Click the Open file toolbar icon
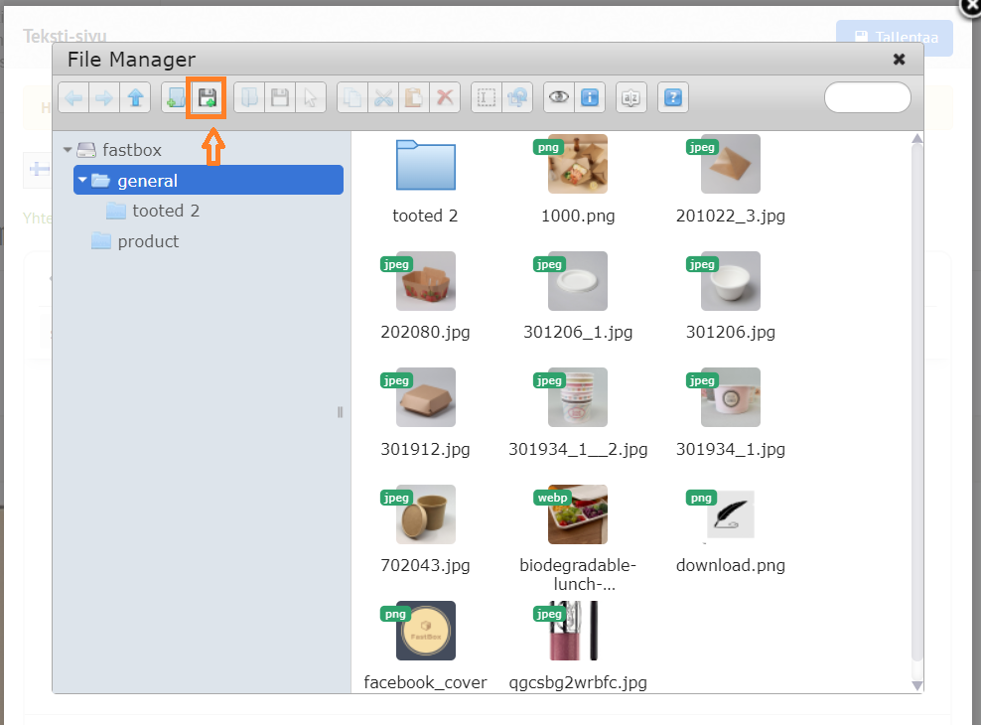981x725 pixels. (249, 97)
